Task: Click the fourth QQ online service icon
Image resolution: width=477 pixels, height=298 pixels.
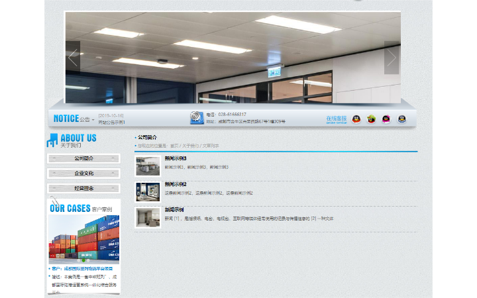Action: (x=401, y=119)
